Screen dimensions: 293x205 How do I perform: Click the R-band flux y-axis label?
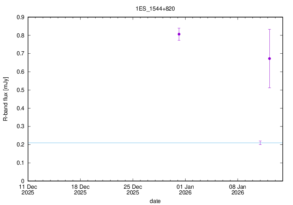tap(6, 99)
